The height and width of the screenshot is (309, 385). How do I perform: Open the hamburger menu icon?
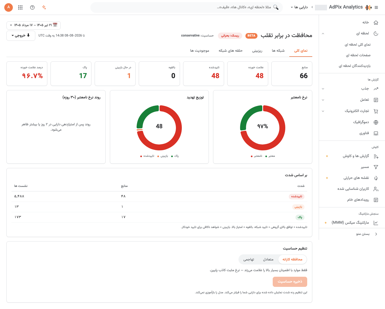pyautogui.click(x=376, y=7)
